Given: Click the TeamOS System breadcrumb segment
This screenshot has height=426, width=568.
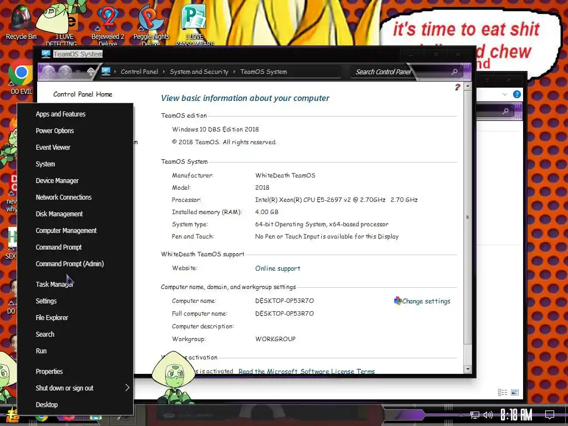Looking at the screenshot, I should (x=263, y=72).
